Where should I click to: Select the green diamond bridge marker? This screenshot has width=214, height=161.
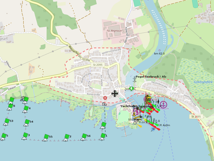(x=131, y=88)
